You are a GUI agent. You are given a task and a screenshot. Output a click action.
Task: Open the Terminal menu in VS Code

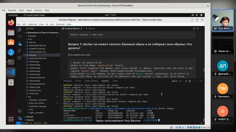coord(60,24)
